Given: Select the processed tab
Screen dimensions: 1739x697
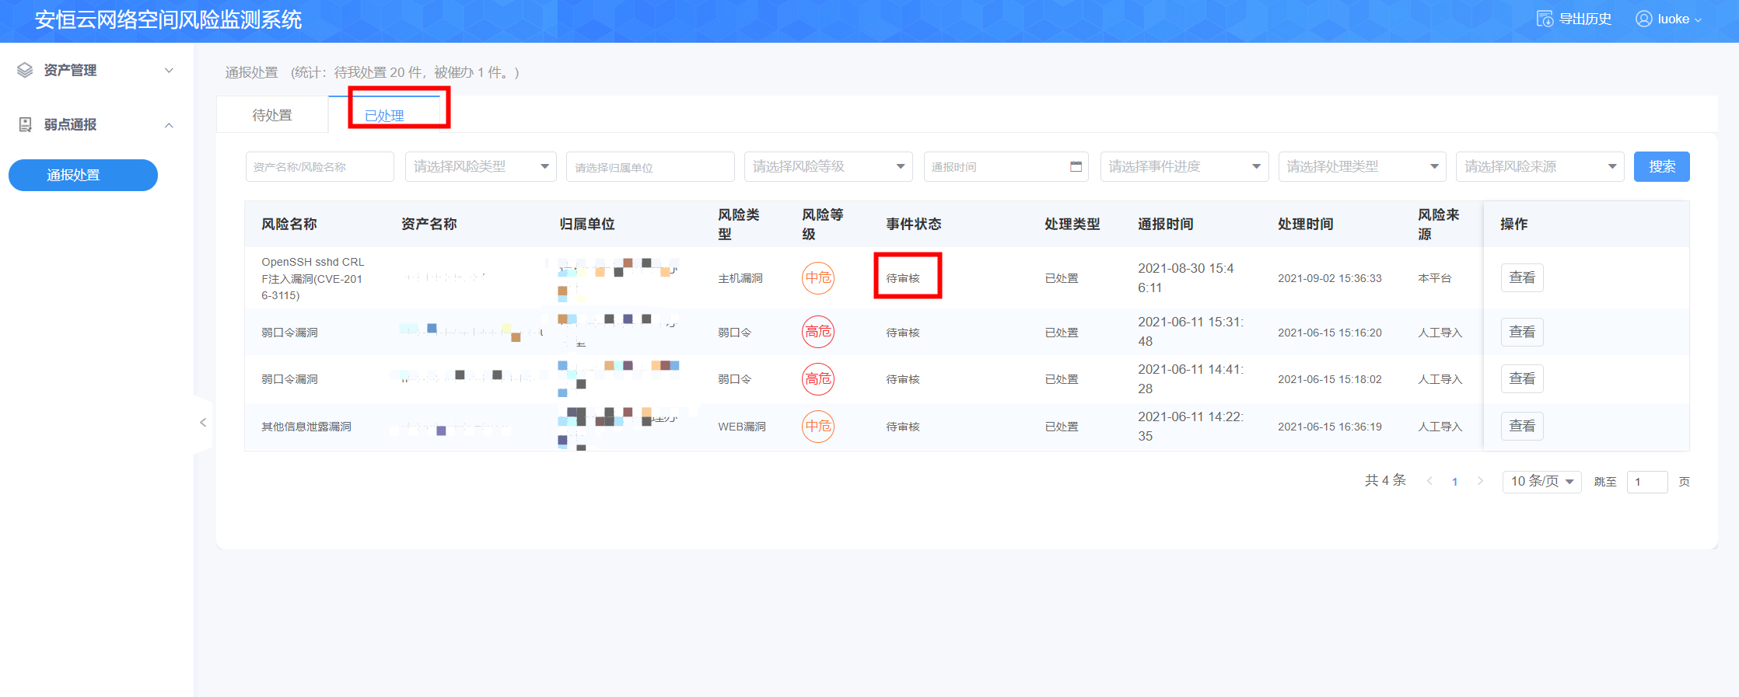Looking at the screenshot, I should pos(384,115).
